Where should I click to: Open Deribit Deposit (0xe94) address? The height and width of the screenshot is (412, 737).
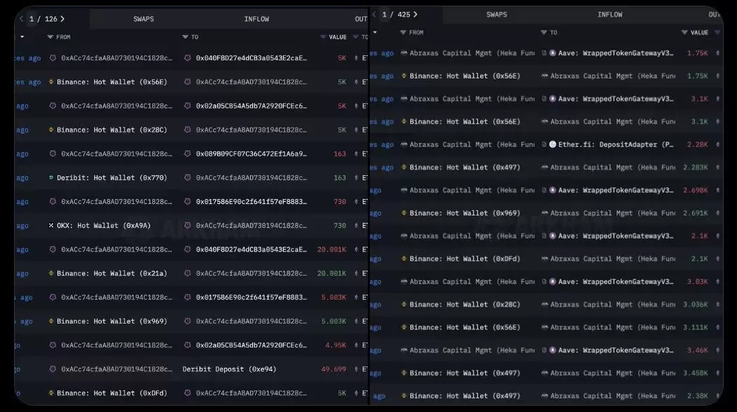(229, 369)
